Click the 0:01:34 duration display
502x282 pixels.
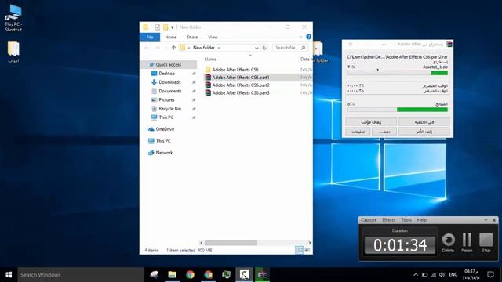(x=400, y=245)
